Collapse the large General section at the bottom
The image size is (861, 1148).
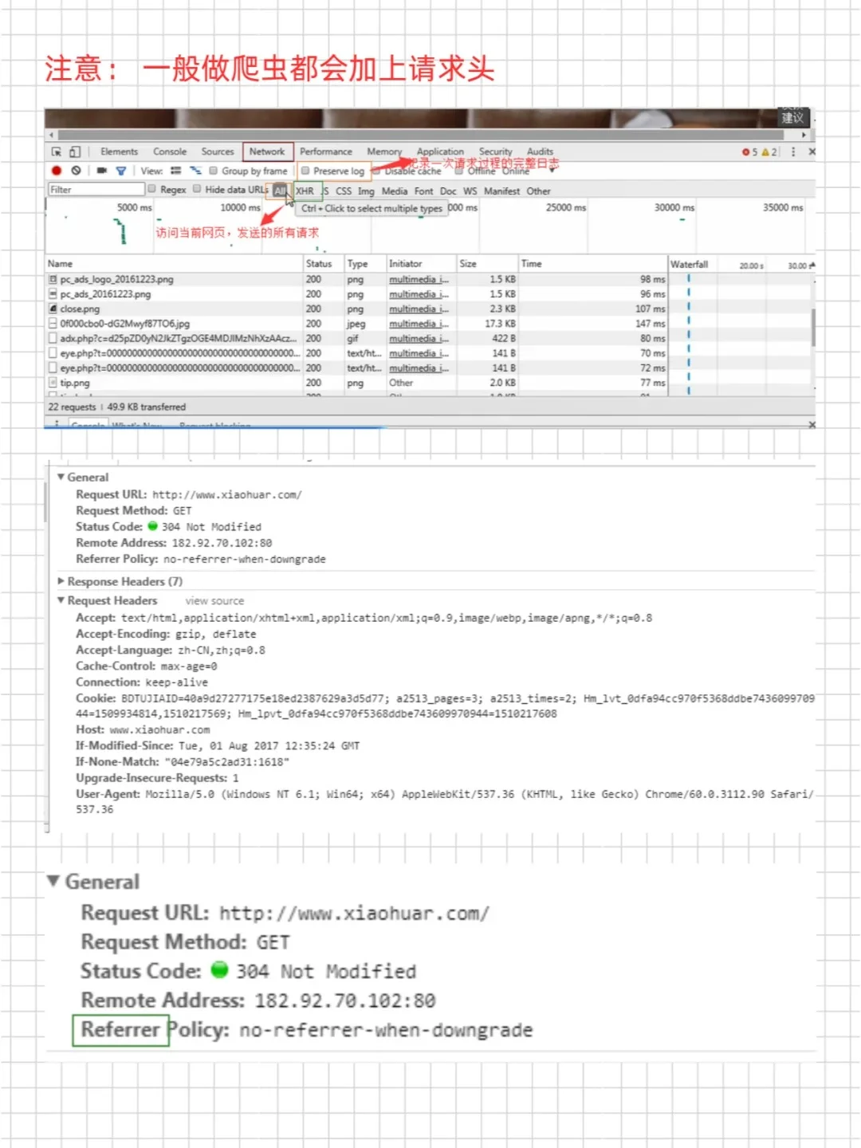pyautogui.click(x=53, y=881)
